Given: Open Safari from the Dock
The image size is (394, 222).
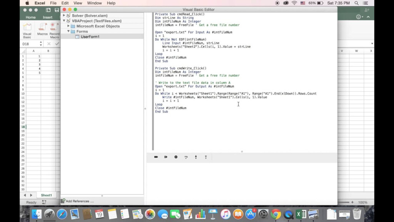Looking at the screenshot, I should tap(62, 214).
